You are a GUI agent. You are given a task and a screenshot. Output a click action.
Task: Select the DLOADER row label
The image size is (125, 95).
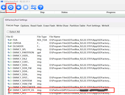(x=18, y=46)
